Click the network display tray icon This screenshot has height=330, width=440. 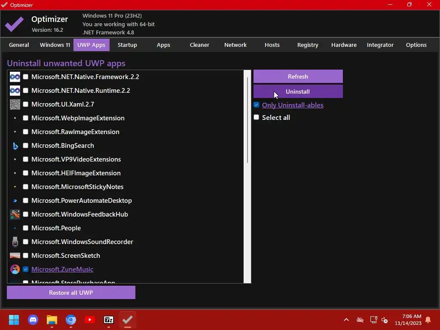pos(373,320)
